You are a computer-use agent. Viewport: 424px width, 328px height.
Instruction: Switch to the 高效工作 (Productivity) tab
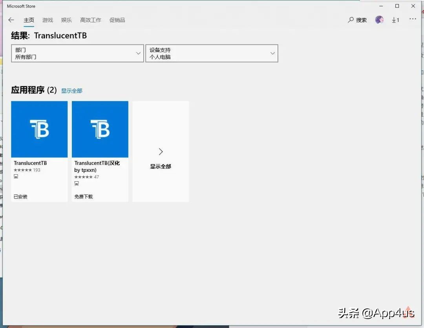click(90, 20)
